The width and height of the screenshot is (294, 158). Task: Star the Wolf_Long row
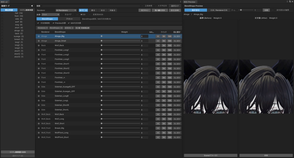point(39,119)
